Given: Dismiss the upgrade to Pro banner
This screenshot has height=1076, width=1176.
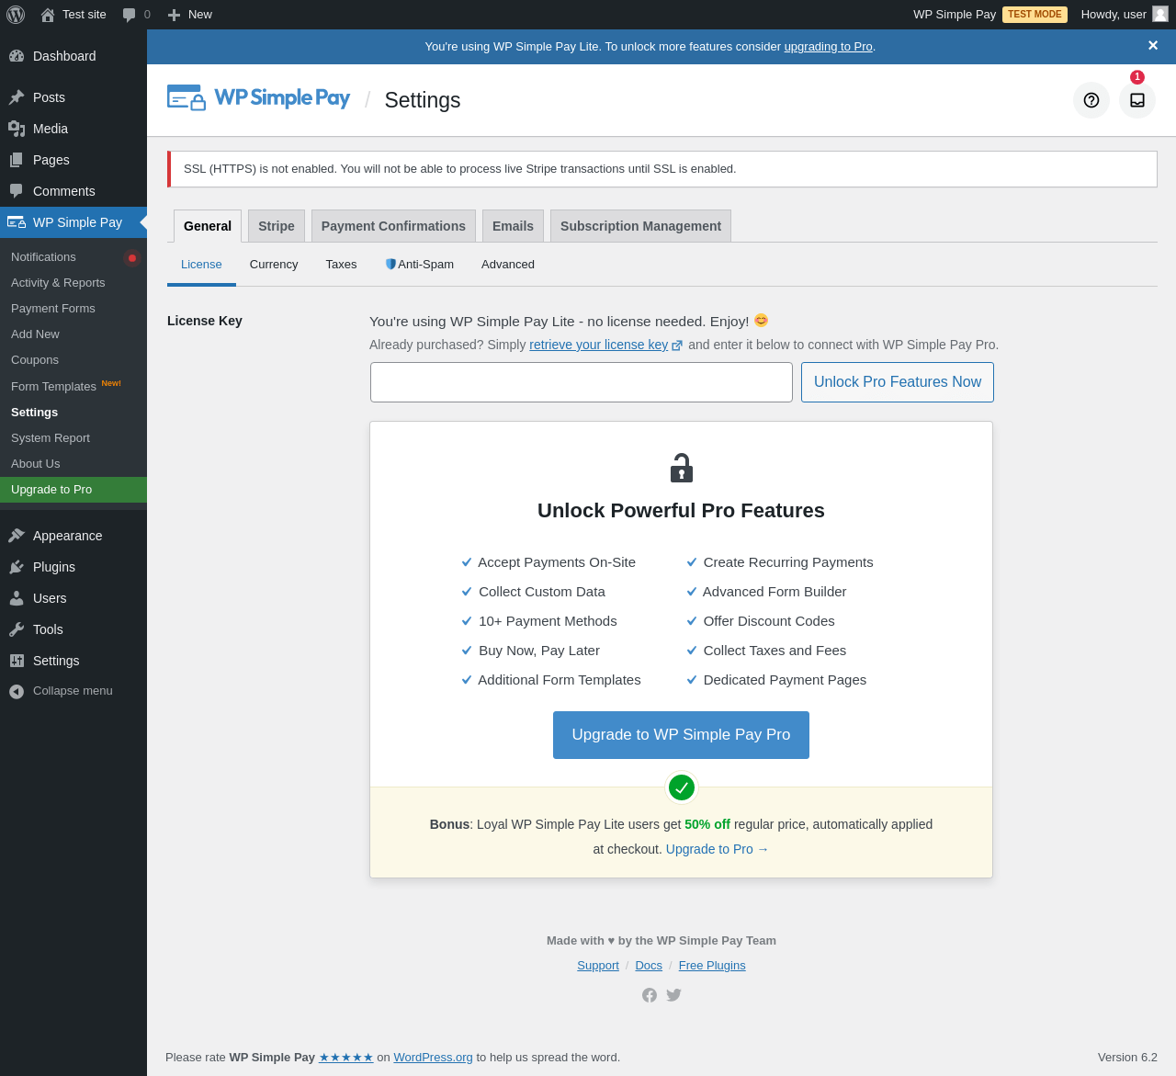Looking at the screenshot, I should pos(1153,46).
